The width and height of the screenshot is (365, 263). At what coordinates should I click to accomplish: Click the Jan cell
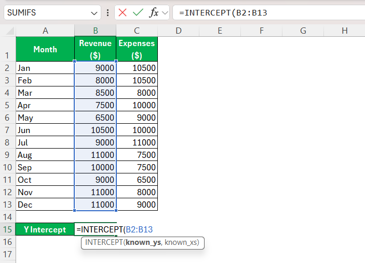click(45, 68)
